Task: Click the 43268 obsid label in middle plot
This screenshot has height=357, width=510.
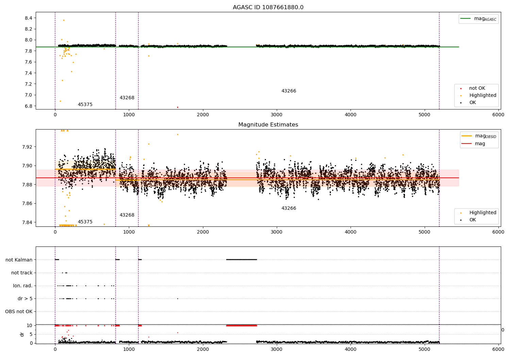Action: 127,215
